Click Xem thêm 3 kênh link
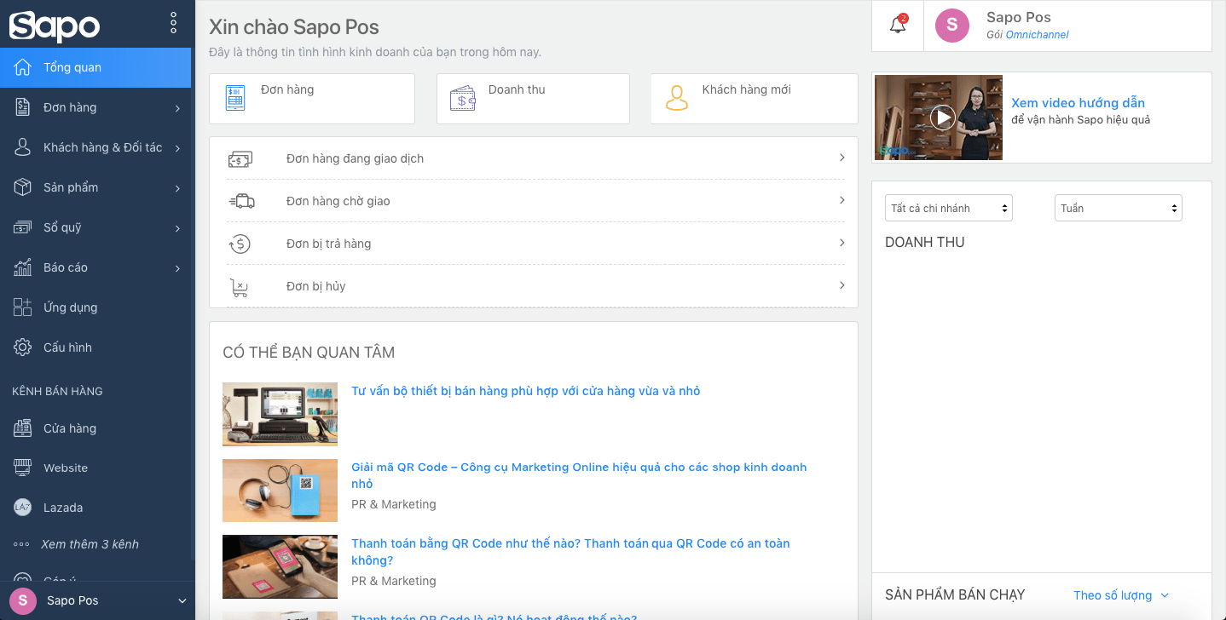Screen dimensions: 1226x620 point(90,544)
